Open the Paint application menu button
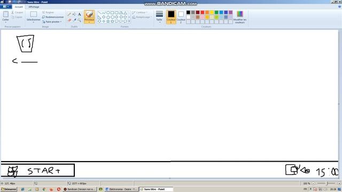The width and height of the screenshot is (342, 192). click(x=6, y=7)
